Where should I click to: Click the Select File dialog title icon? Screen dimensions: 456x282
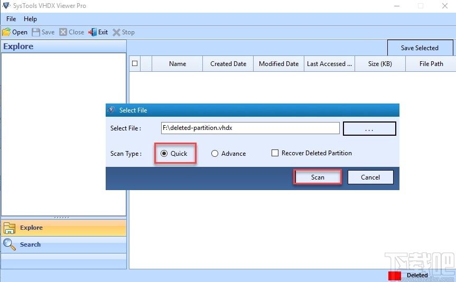pyautogui.click(x=111, y=110)
